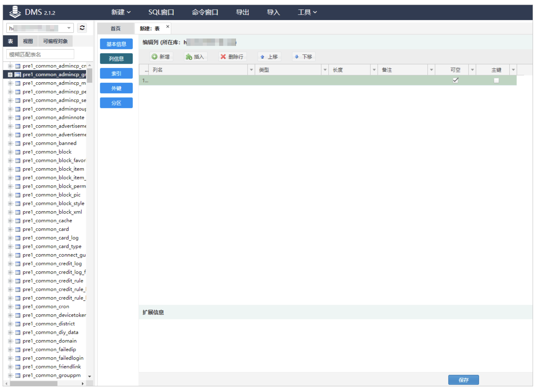
Task: Open the 新建 menu in top bar
Action: point(121,12)
